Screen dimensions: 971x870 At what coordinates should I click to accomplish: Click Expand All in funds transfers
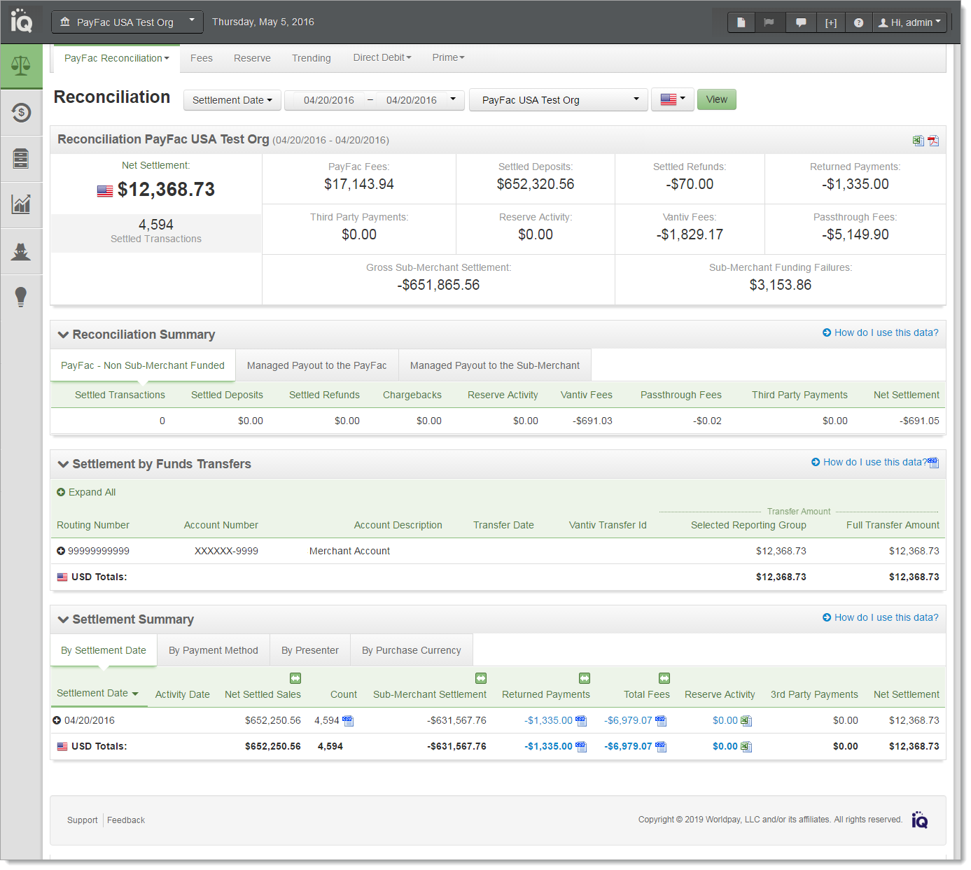pyautogui.click(x=86, y=493)
